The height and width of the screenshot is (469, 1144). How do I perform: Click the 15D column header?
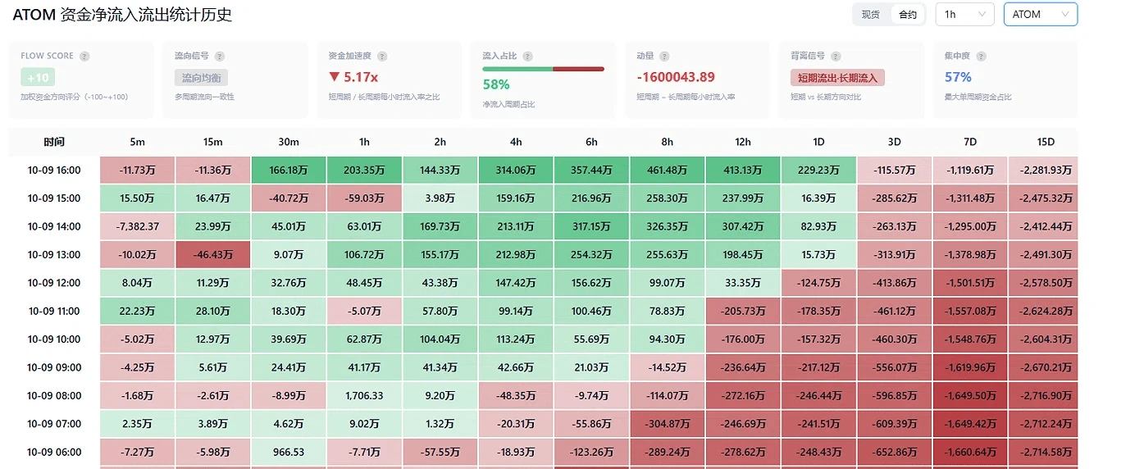tap(1046, 142)
